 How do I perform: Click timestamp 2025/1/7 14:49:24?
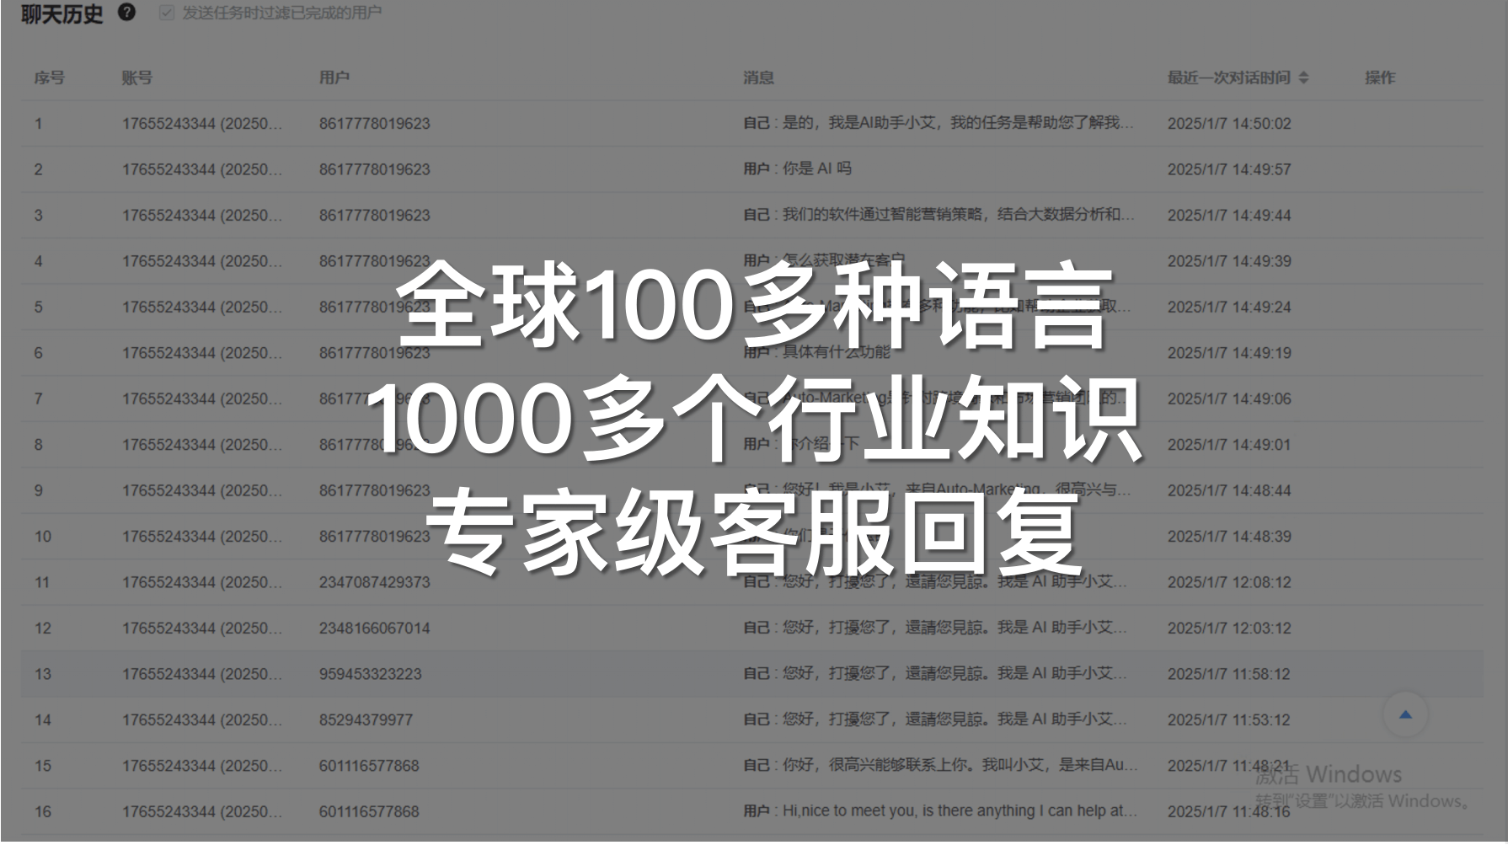click(1228, 307)
